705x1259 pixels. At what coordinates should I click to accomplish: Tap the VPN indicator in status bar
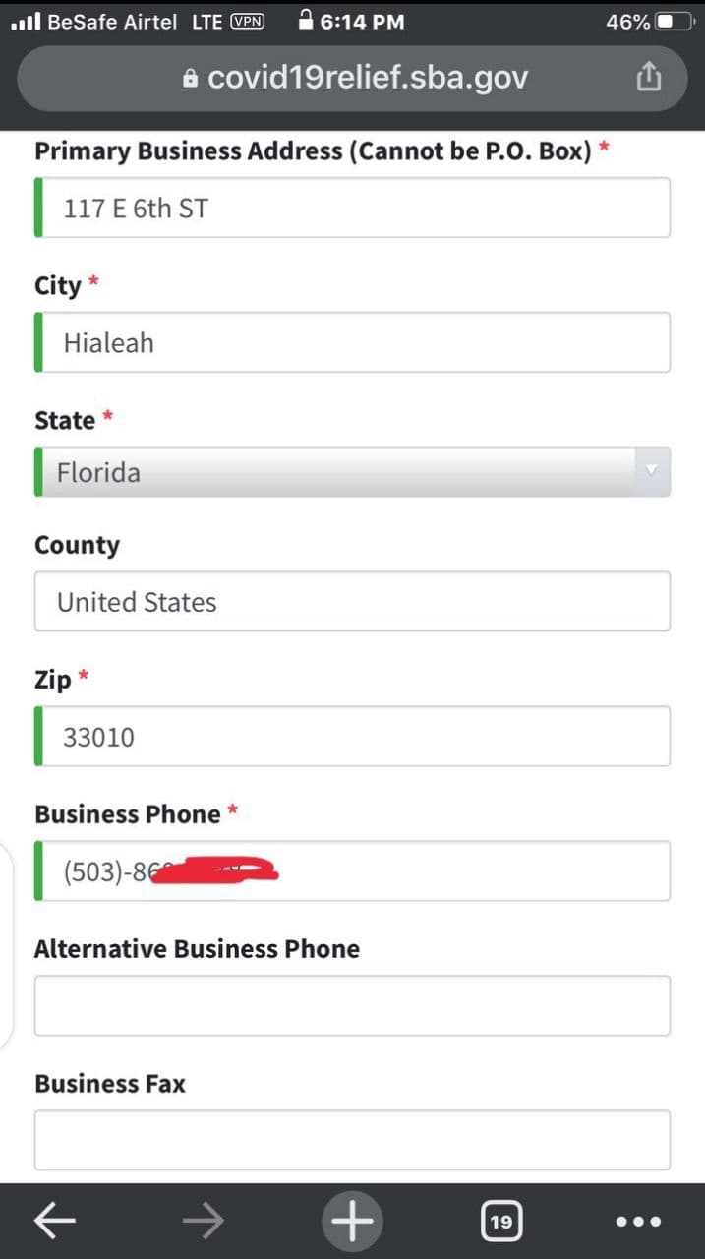click(247, 21)
